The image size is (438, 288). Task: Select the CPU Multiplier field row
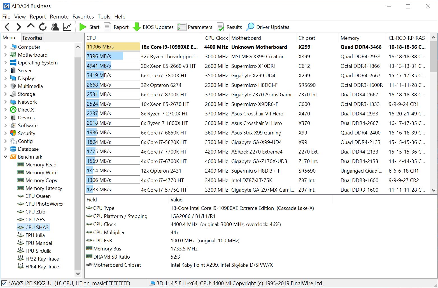pyautogui.click(x=209, y=233)
